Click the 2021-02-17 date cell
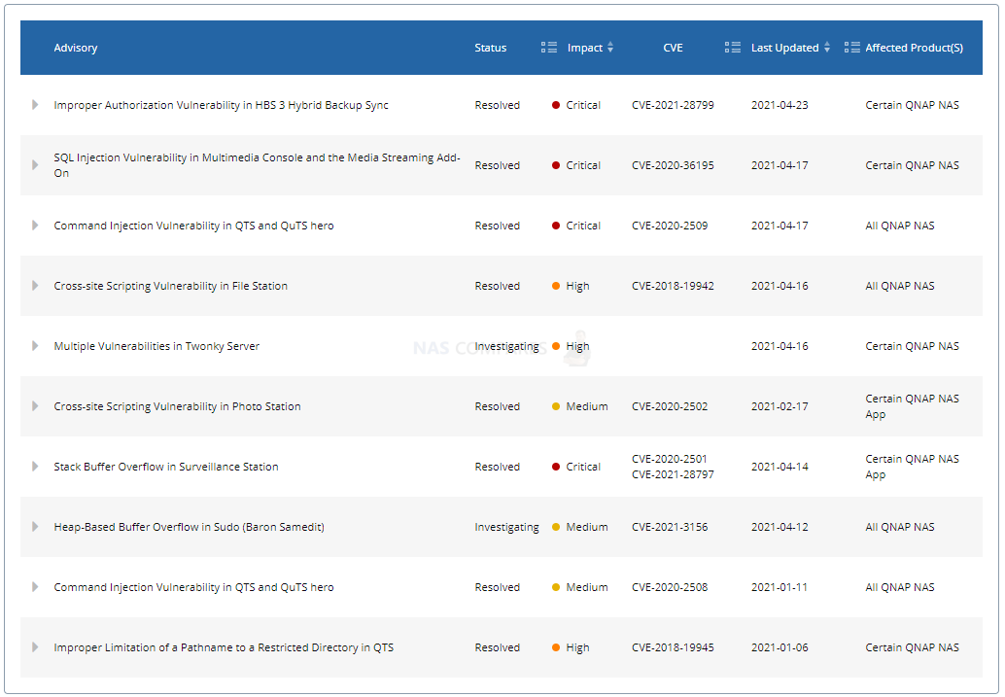 [780, 406]
